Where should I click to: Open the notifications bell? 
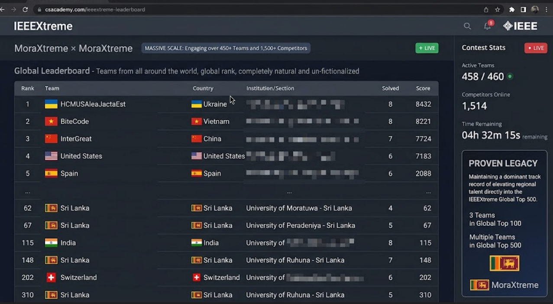tap(488, 26)
